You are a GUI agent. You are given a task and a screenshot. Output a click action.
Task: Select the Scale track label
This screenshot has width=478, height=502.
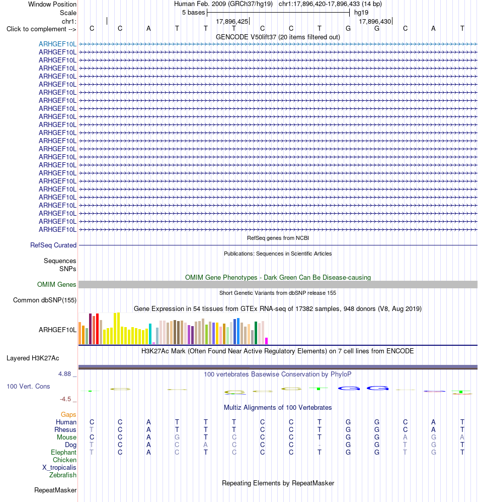[x=68, y=13]
